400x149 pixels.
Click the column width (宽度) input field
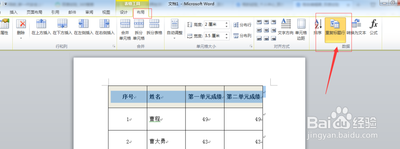click(x=214, y=36)
